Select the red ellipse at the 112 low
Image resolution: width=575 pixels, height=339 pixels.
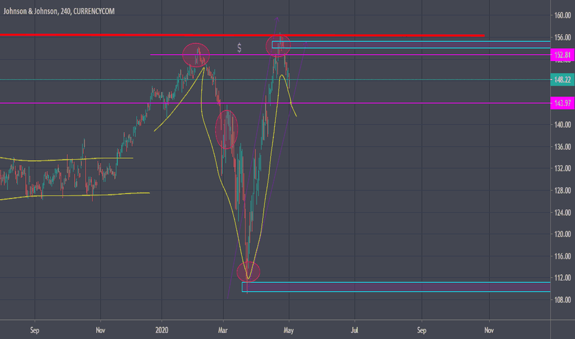click(248, 272)
